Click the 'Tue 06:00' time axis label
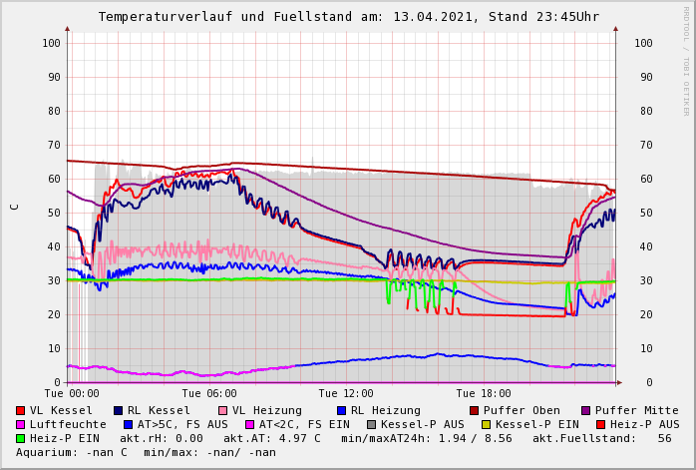696x470 pixels. [x=208, y=394]
